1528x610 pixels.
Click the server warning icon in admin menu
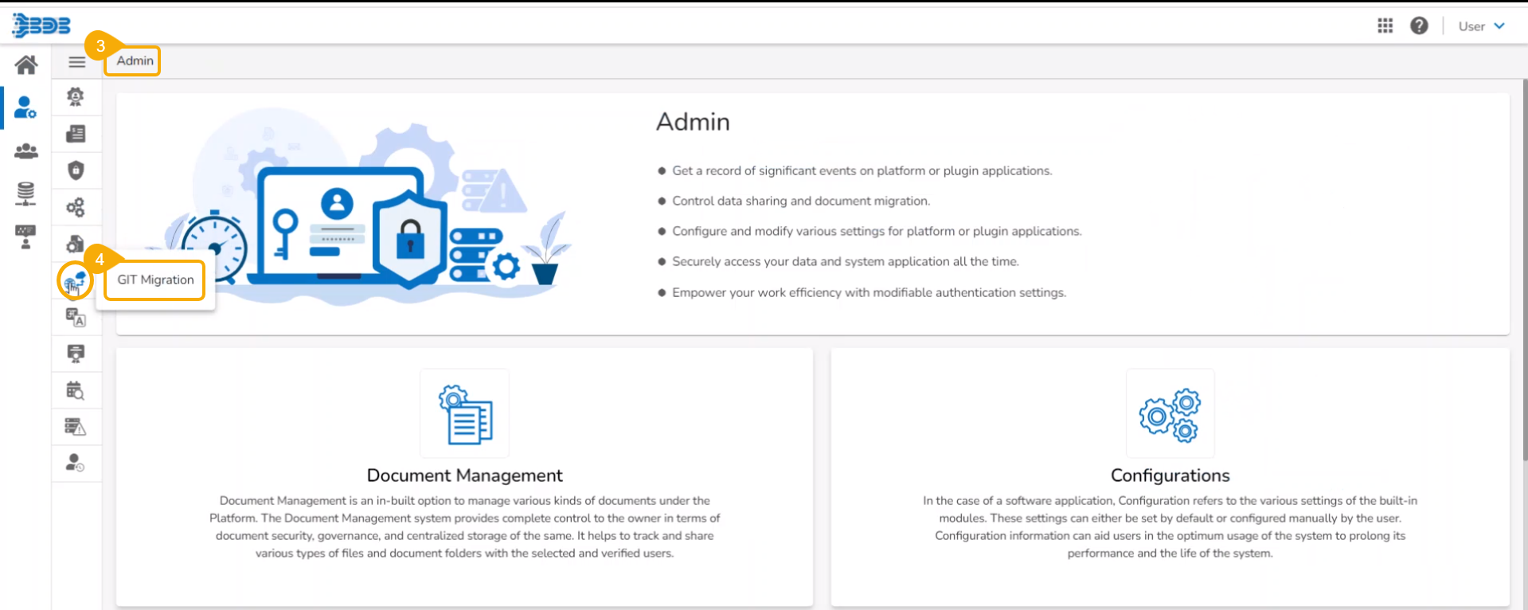click(76, 427)
